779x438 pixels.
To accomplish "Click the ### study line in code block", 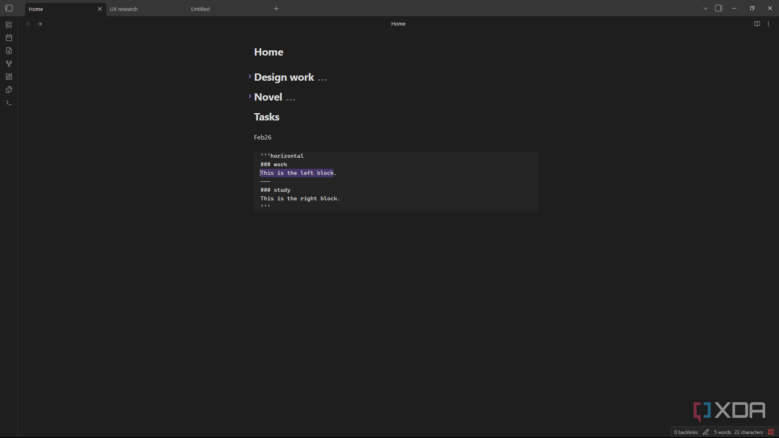I will (275, 190).
